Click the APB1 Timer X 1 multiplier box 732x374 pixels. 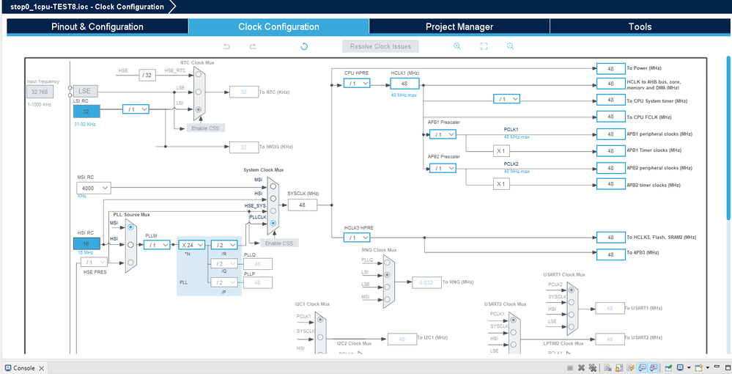pos(501,150)
